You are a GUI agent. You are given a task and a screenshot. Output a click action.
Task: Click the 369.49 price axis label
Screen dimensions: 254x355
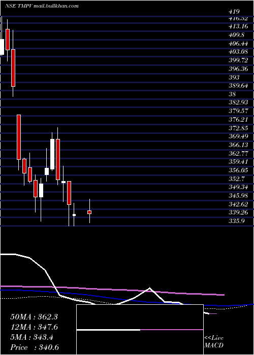point(238,136)
